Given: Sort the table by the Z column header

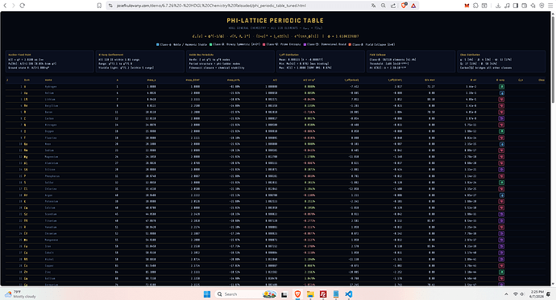Looking at the screenshot, I should [x=7, y=80].
